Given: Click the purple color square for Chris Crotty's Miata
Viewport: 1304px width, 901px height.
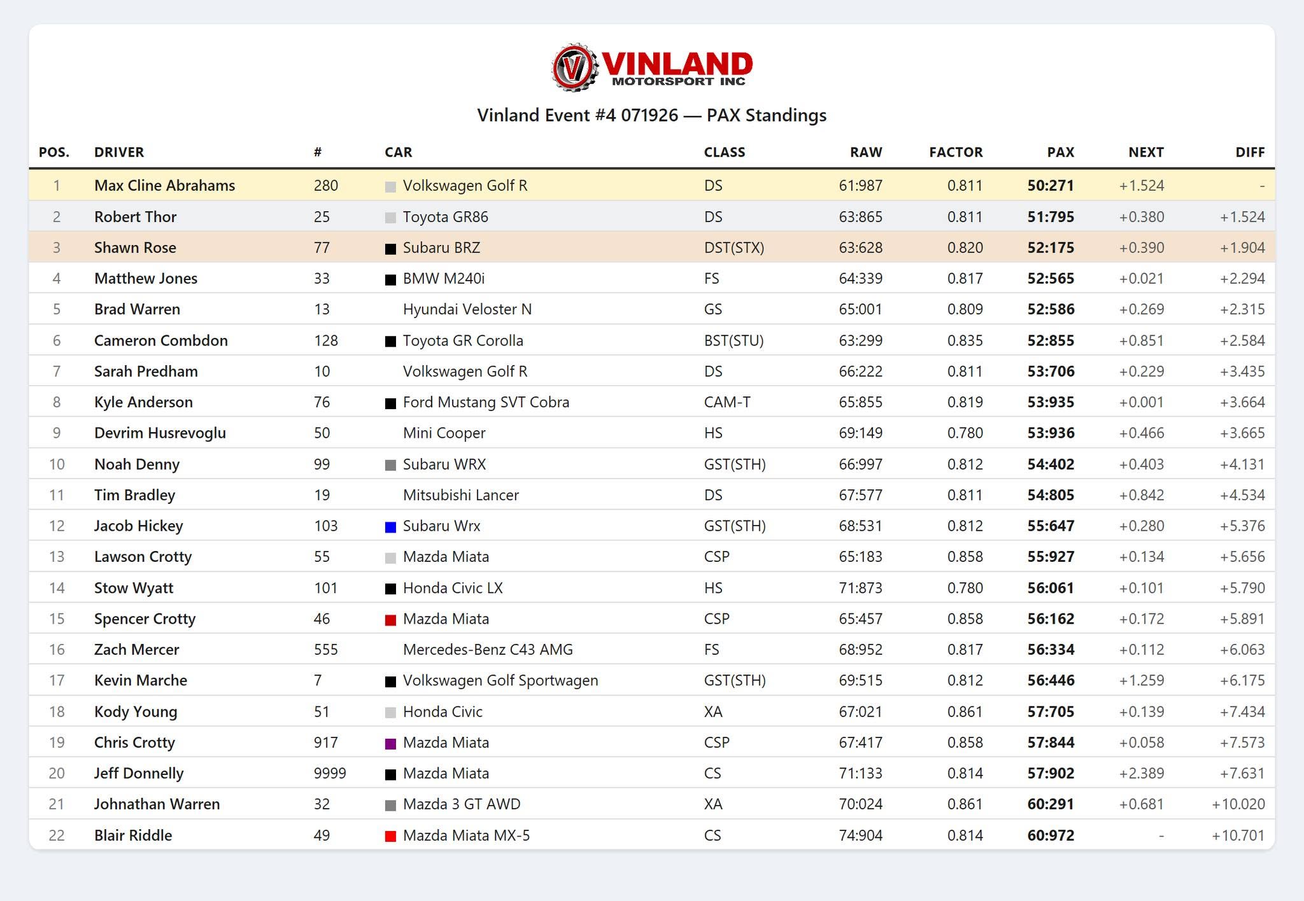Looking at the screenshot, I should [390, 743].
